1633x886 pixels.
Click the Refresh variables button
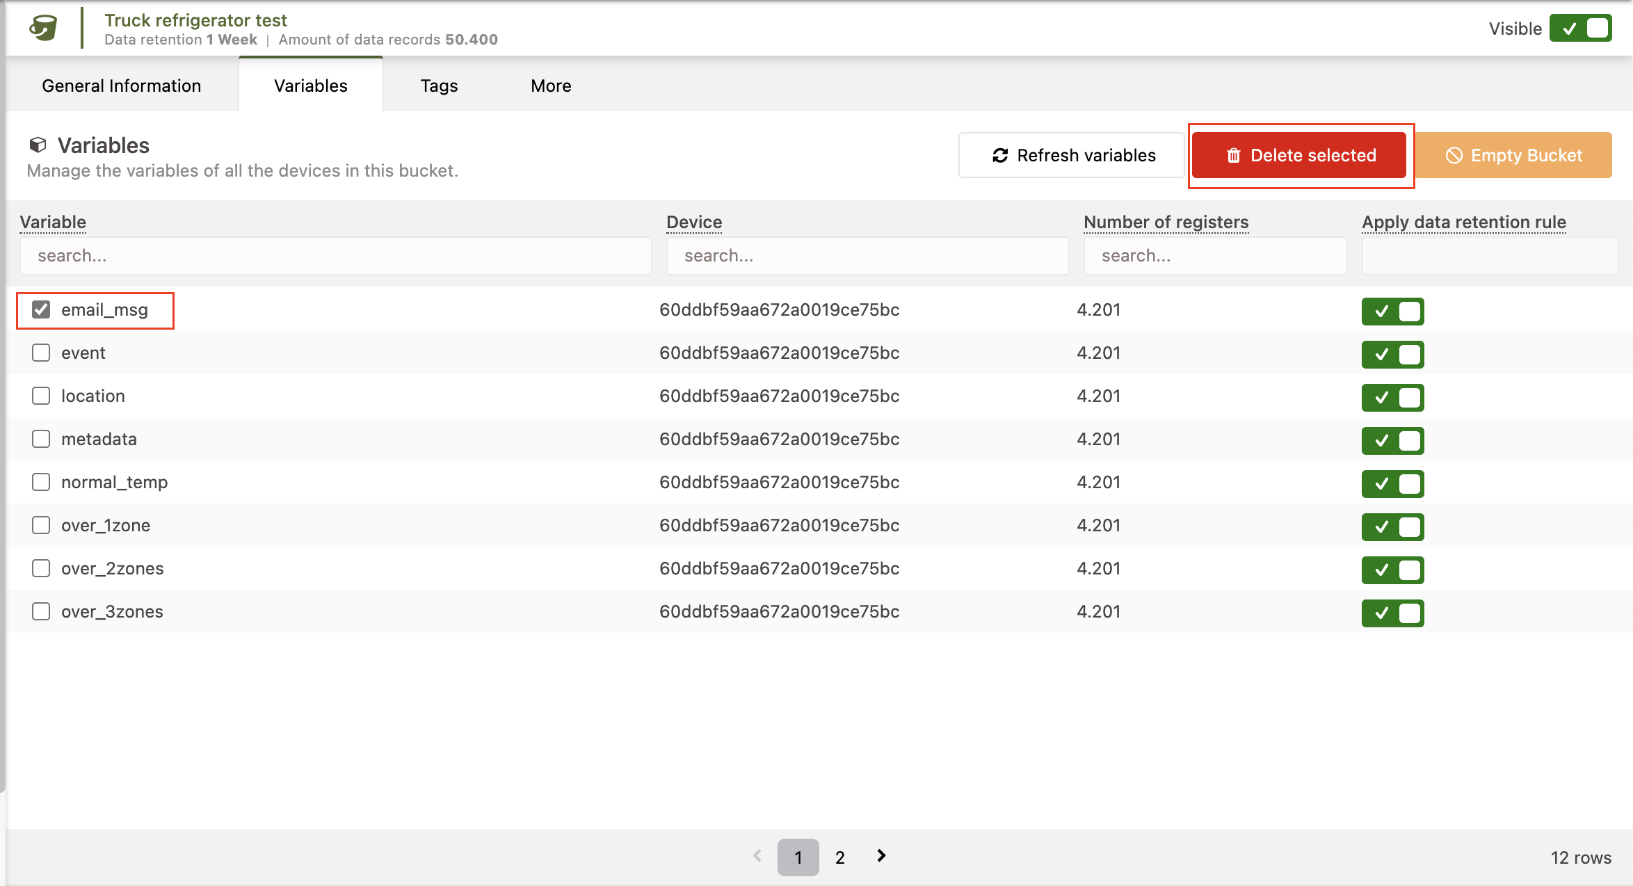coord(1072,155)
